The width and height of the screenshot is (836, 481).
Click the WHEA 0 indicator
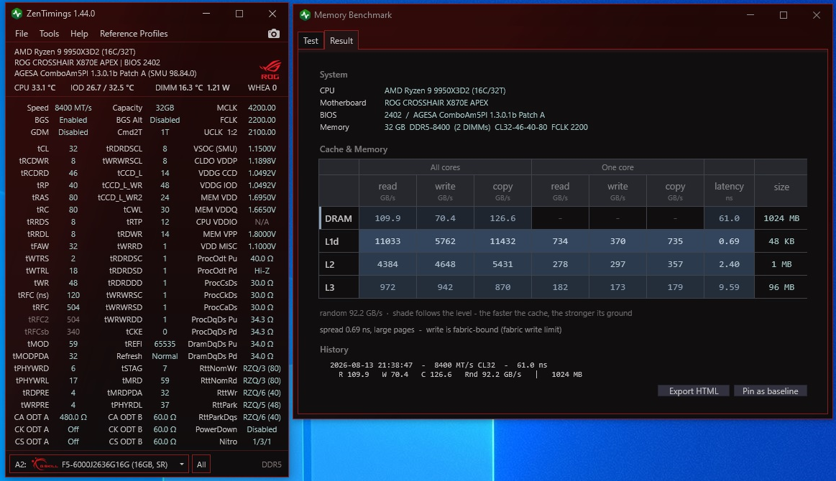262,88
